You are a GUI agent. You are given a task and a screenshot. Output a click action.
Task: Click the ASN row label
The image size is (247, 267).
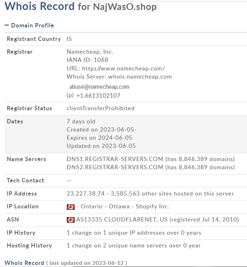(13, 219)
